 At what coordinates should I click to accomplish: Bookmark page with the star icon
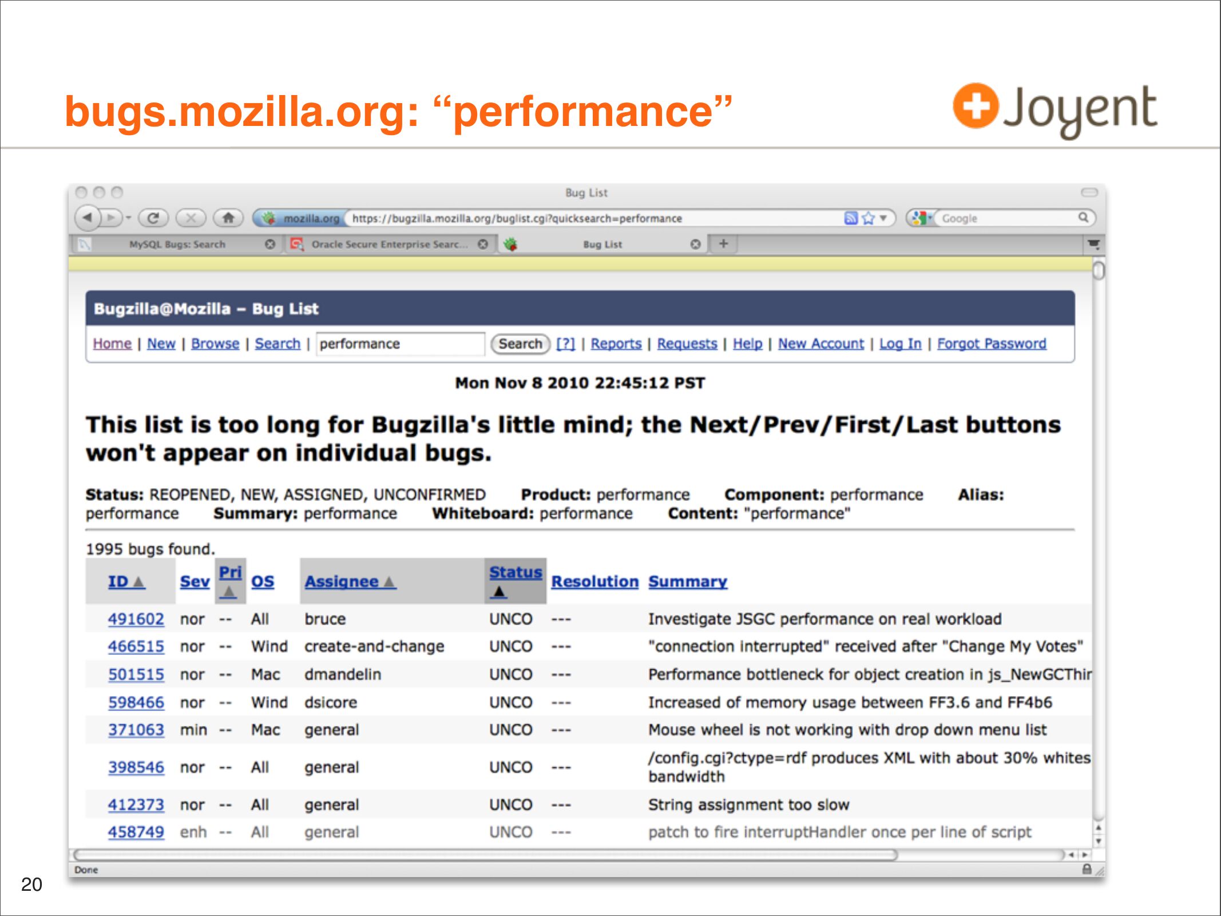868,218
